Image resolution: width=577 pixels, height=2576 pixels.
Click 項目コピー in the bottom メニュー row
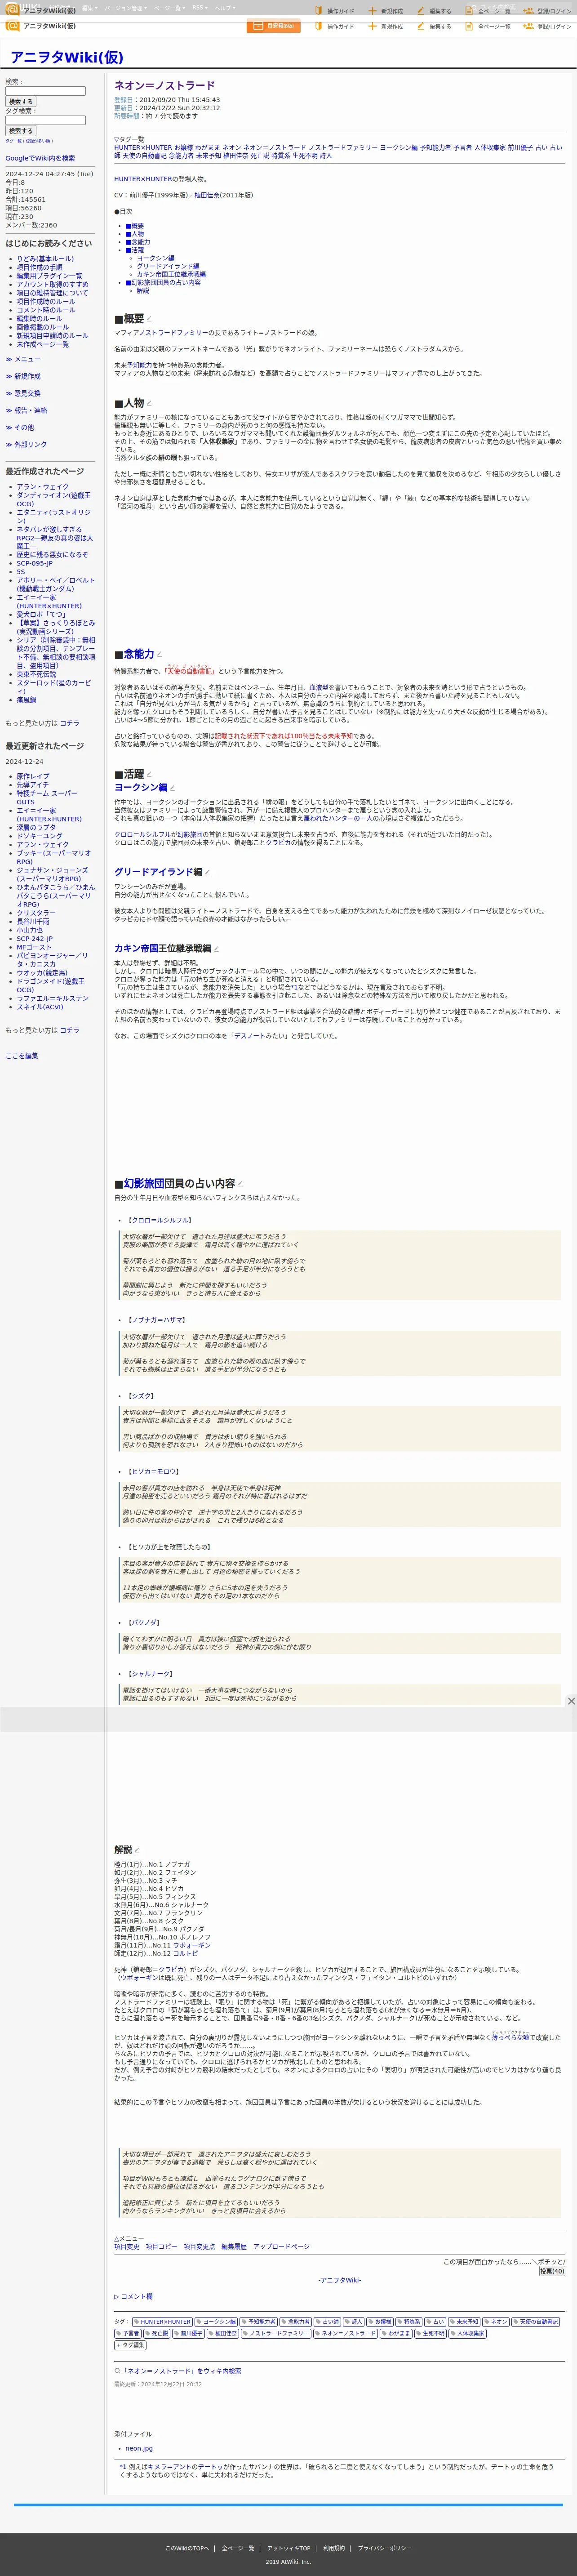[x=161, y=2246]
